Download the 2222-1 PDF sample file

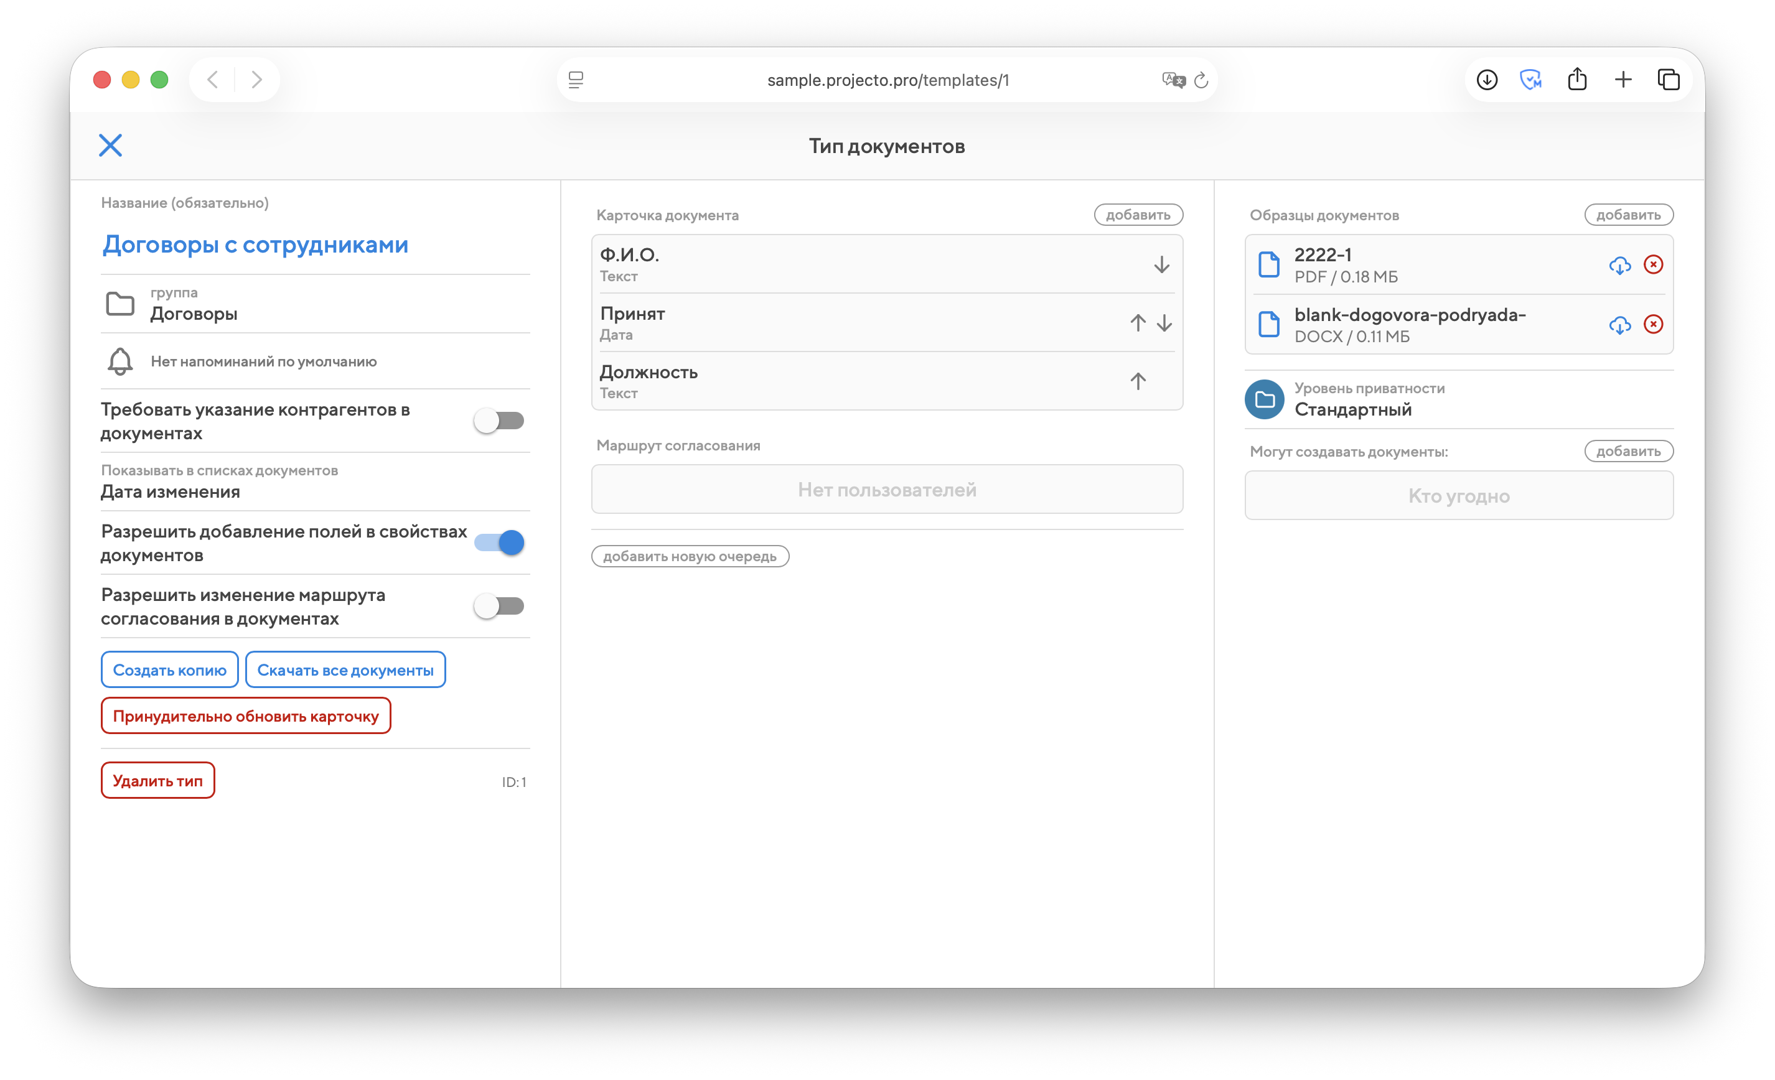pyautogui.click(x=1619, y=265)
